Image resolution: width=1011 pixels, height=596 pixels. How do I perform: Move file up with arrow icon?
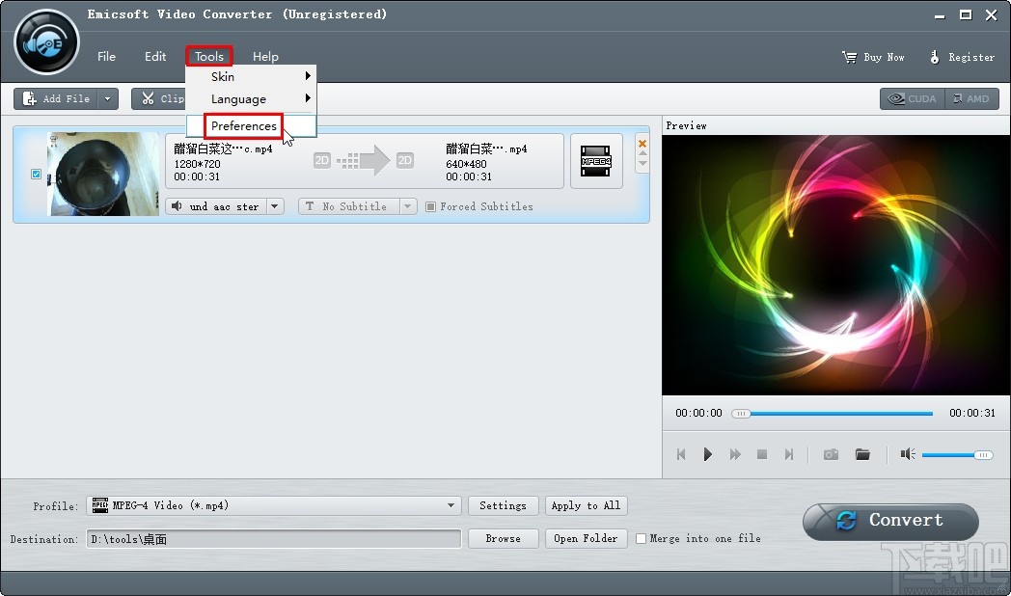tap(642, 153)
